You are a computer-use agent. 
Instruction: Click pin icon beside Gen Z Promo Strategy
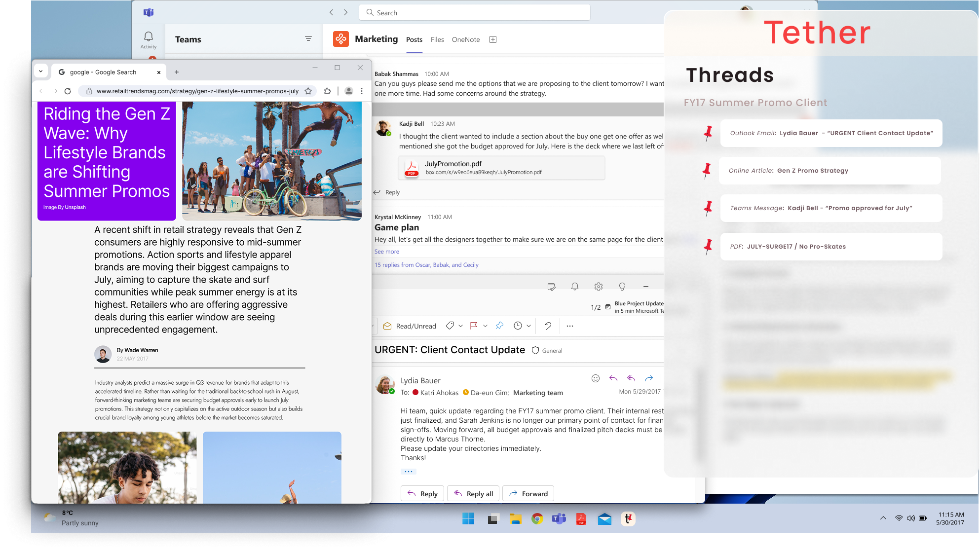pyautogui.click(x=707, y=171)
